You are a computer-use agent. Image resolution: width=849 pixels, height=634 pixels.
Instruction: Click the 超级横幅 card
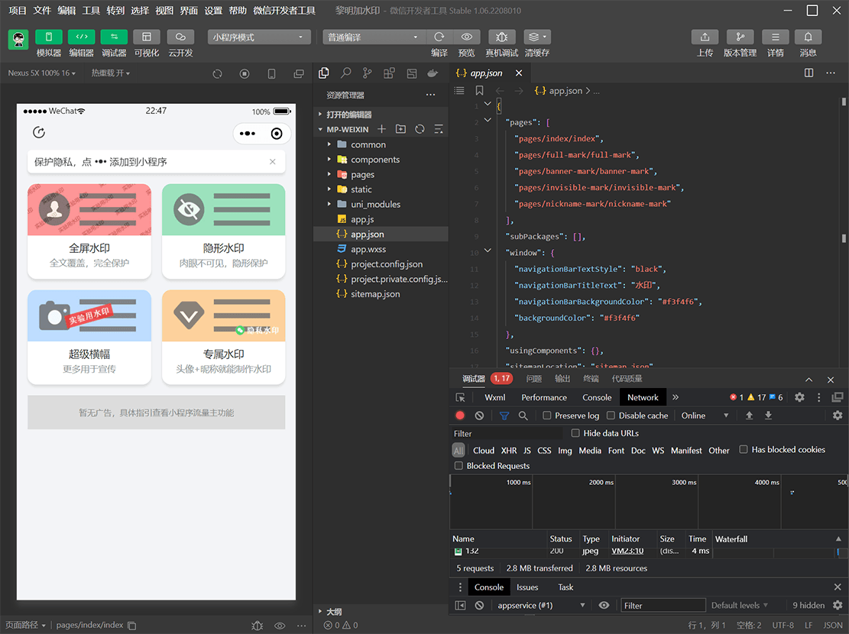click(89, 338)
